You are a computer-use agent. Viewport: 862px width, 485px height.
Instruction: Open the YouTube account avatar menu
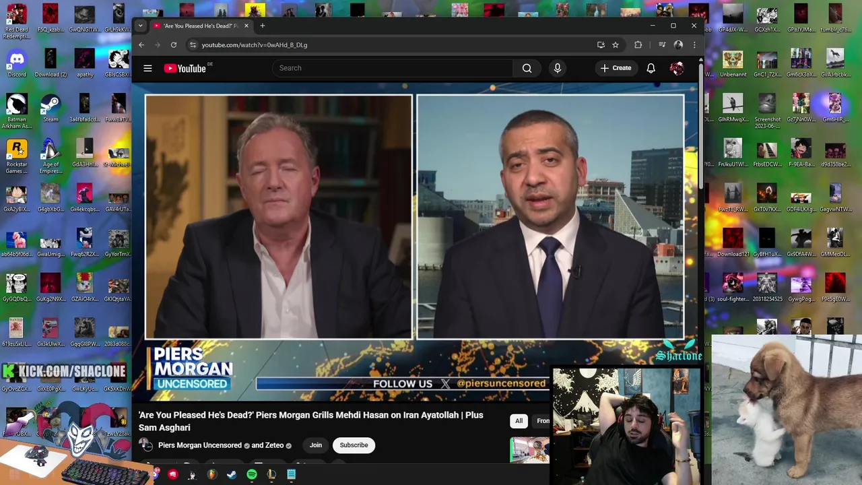point(677,68)
